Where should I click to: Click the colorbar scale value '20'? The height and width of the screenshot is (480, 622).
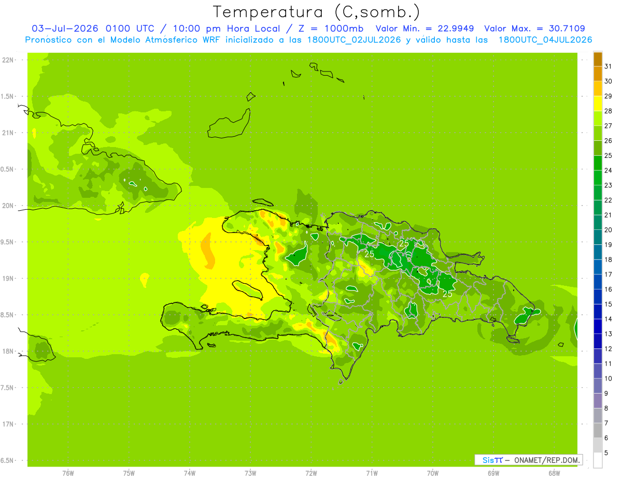click(x=609, y=229)
